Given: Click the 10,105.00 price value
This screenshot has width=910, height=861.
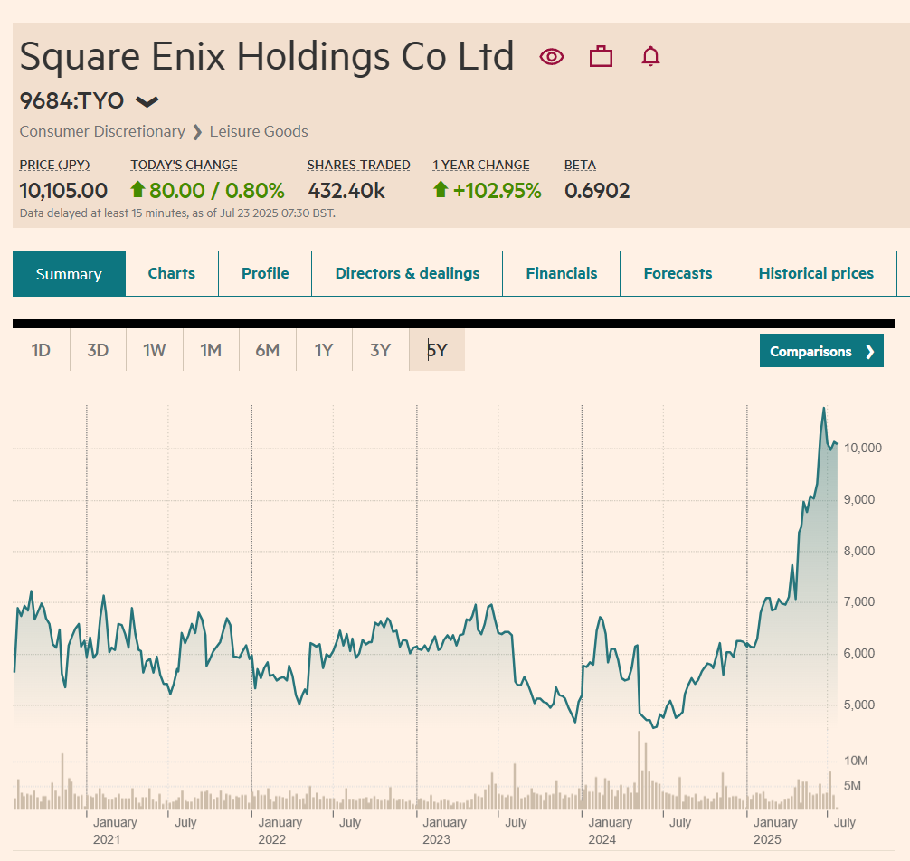Looking at the screenshot, I should tap(63, 191).
